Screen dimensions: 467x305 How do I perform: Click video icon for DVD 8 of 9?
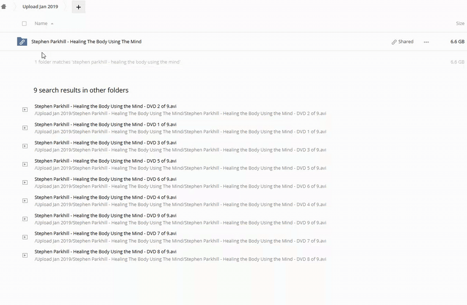(x=25, y=255)
